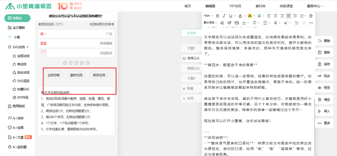Open the font color dropdown arrow
The image size is (337, 156).
click(x=244, y=16)
